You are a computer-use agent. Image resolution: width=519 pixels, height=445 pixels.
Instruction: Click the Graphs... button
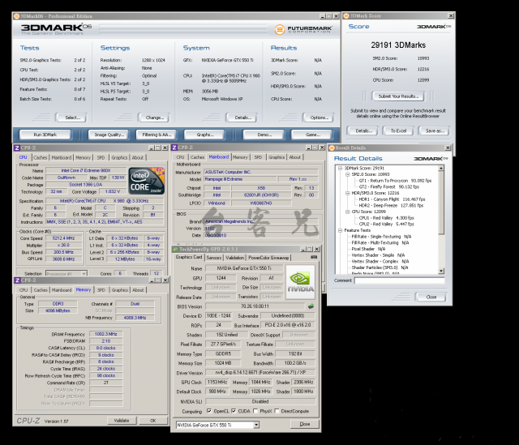point(204,135)
